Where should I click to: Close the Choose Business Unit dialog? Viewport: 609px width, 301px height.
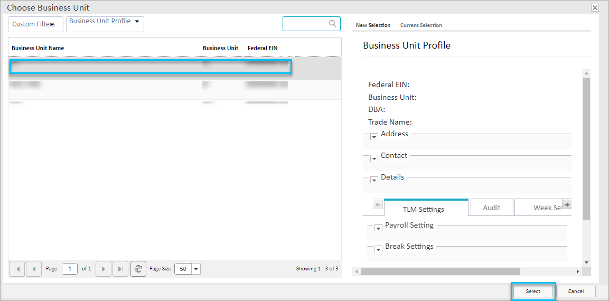pyautogui.click(x=595, y=7)
